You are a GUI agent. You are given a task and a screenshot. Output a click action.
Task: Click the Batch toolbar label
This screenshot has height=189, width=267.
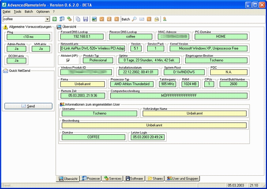pyautogui.click(x=126, y=19)
